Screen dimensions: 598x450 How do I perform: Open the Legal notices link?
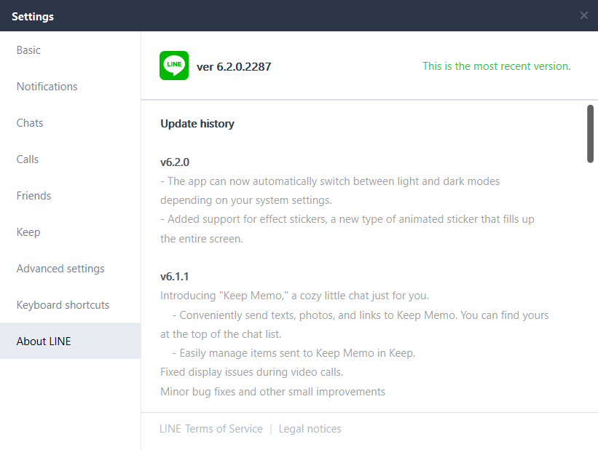310,429
